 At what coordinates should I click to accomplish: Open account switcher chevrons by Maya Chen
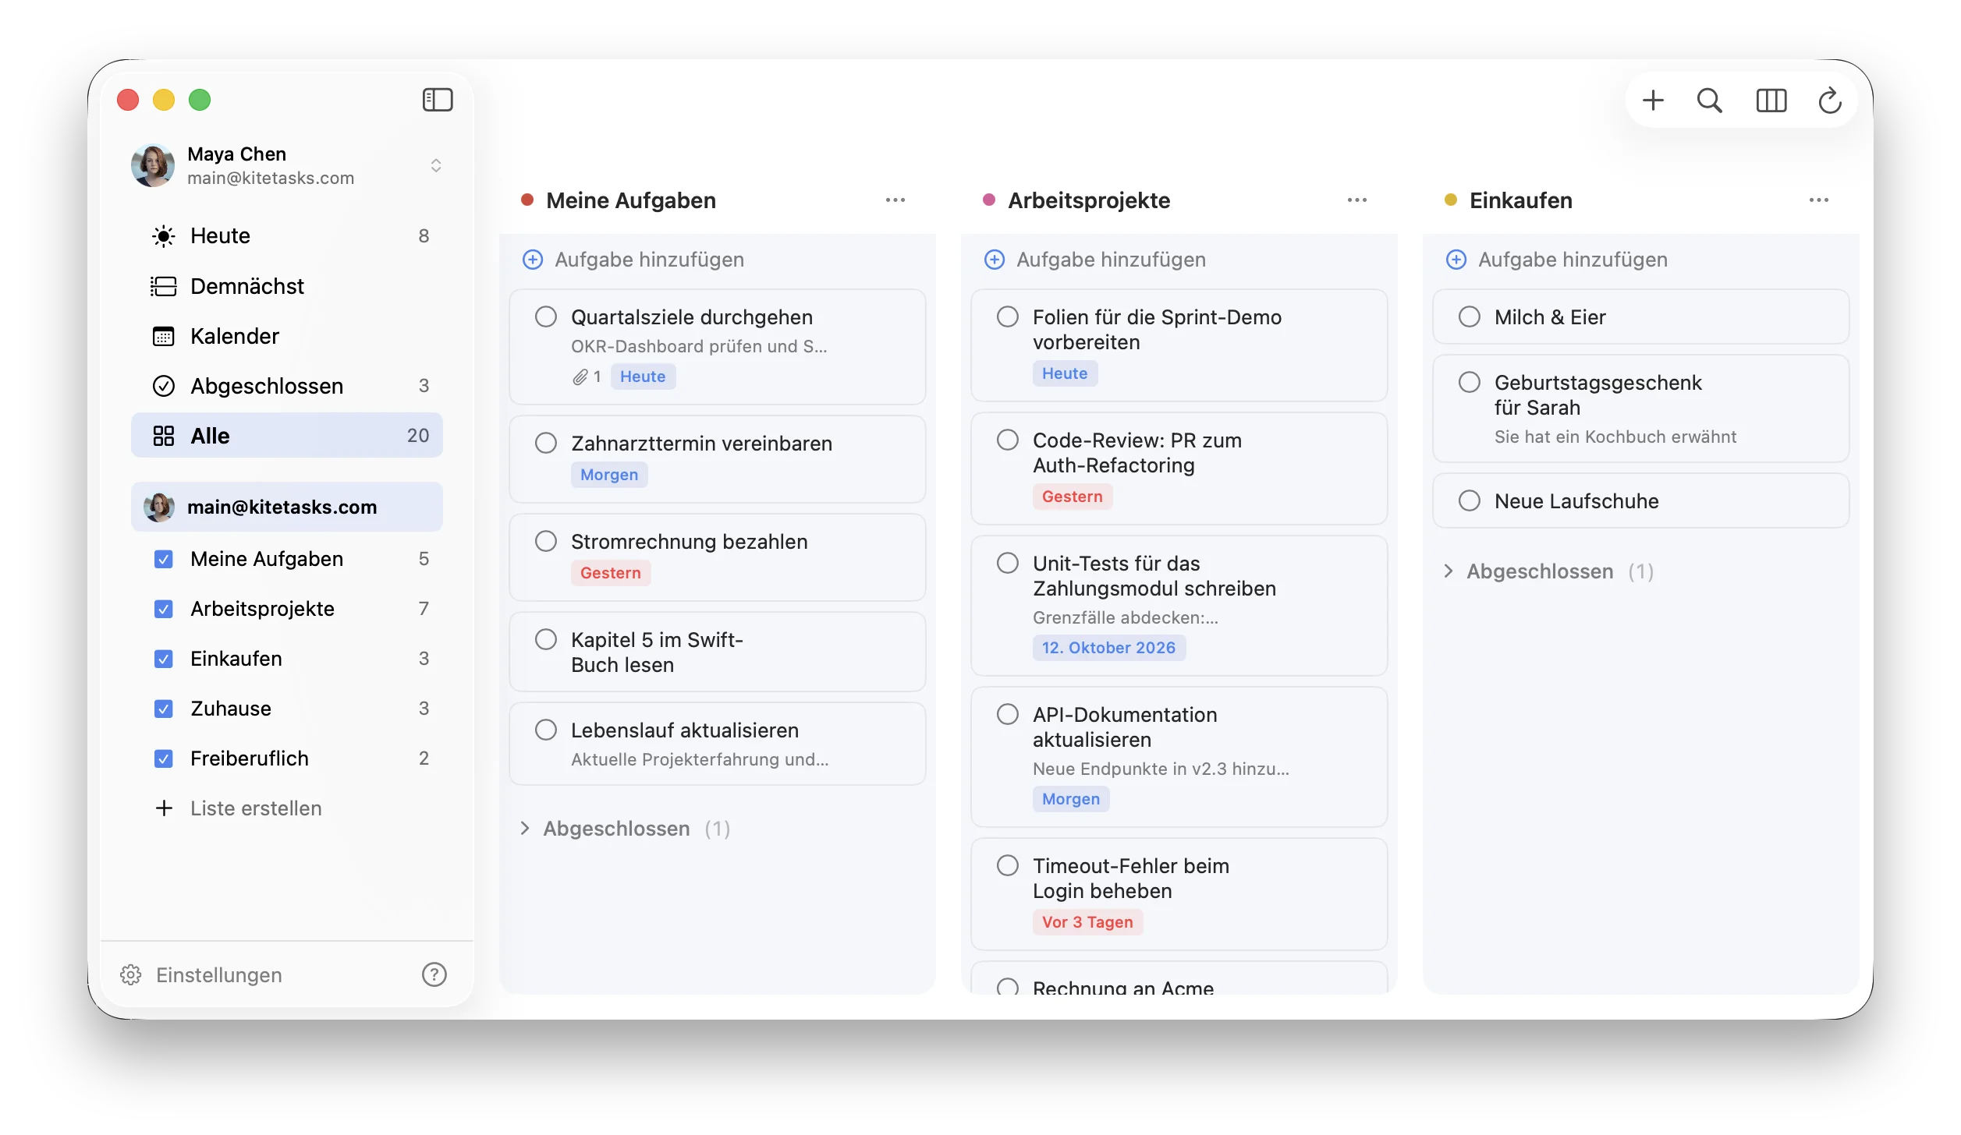point(436,165)
